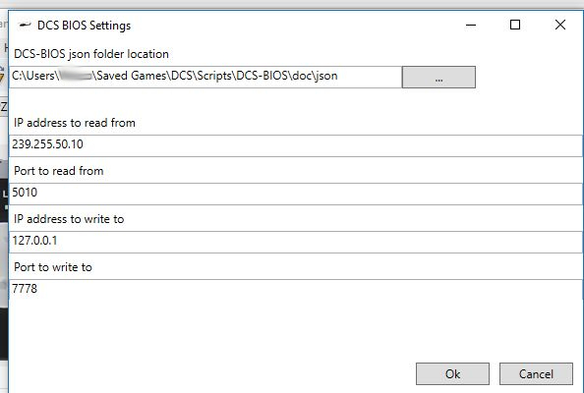Image resolution: width=584 pixels, height=393 pixels.
Task: Click the 239.255.50.10 read IP field
Action: coord(295,145)
